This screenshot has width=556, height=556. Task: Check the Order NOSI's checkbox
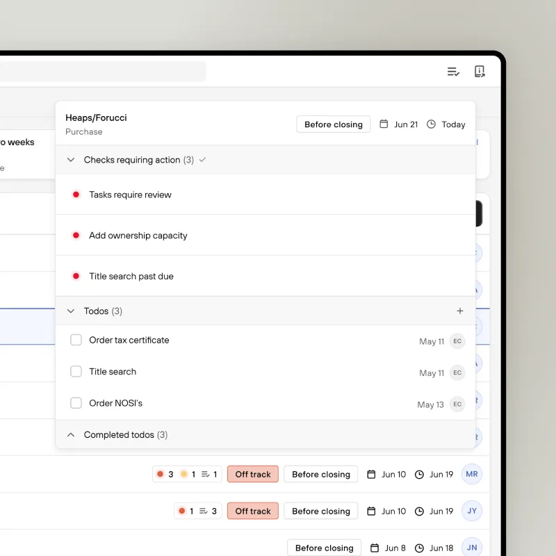coord(76,403)
